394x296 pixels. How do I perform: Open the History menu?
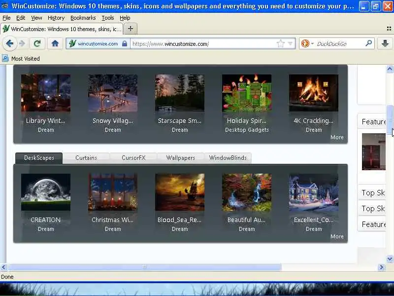[56, 18]
